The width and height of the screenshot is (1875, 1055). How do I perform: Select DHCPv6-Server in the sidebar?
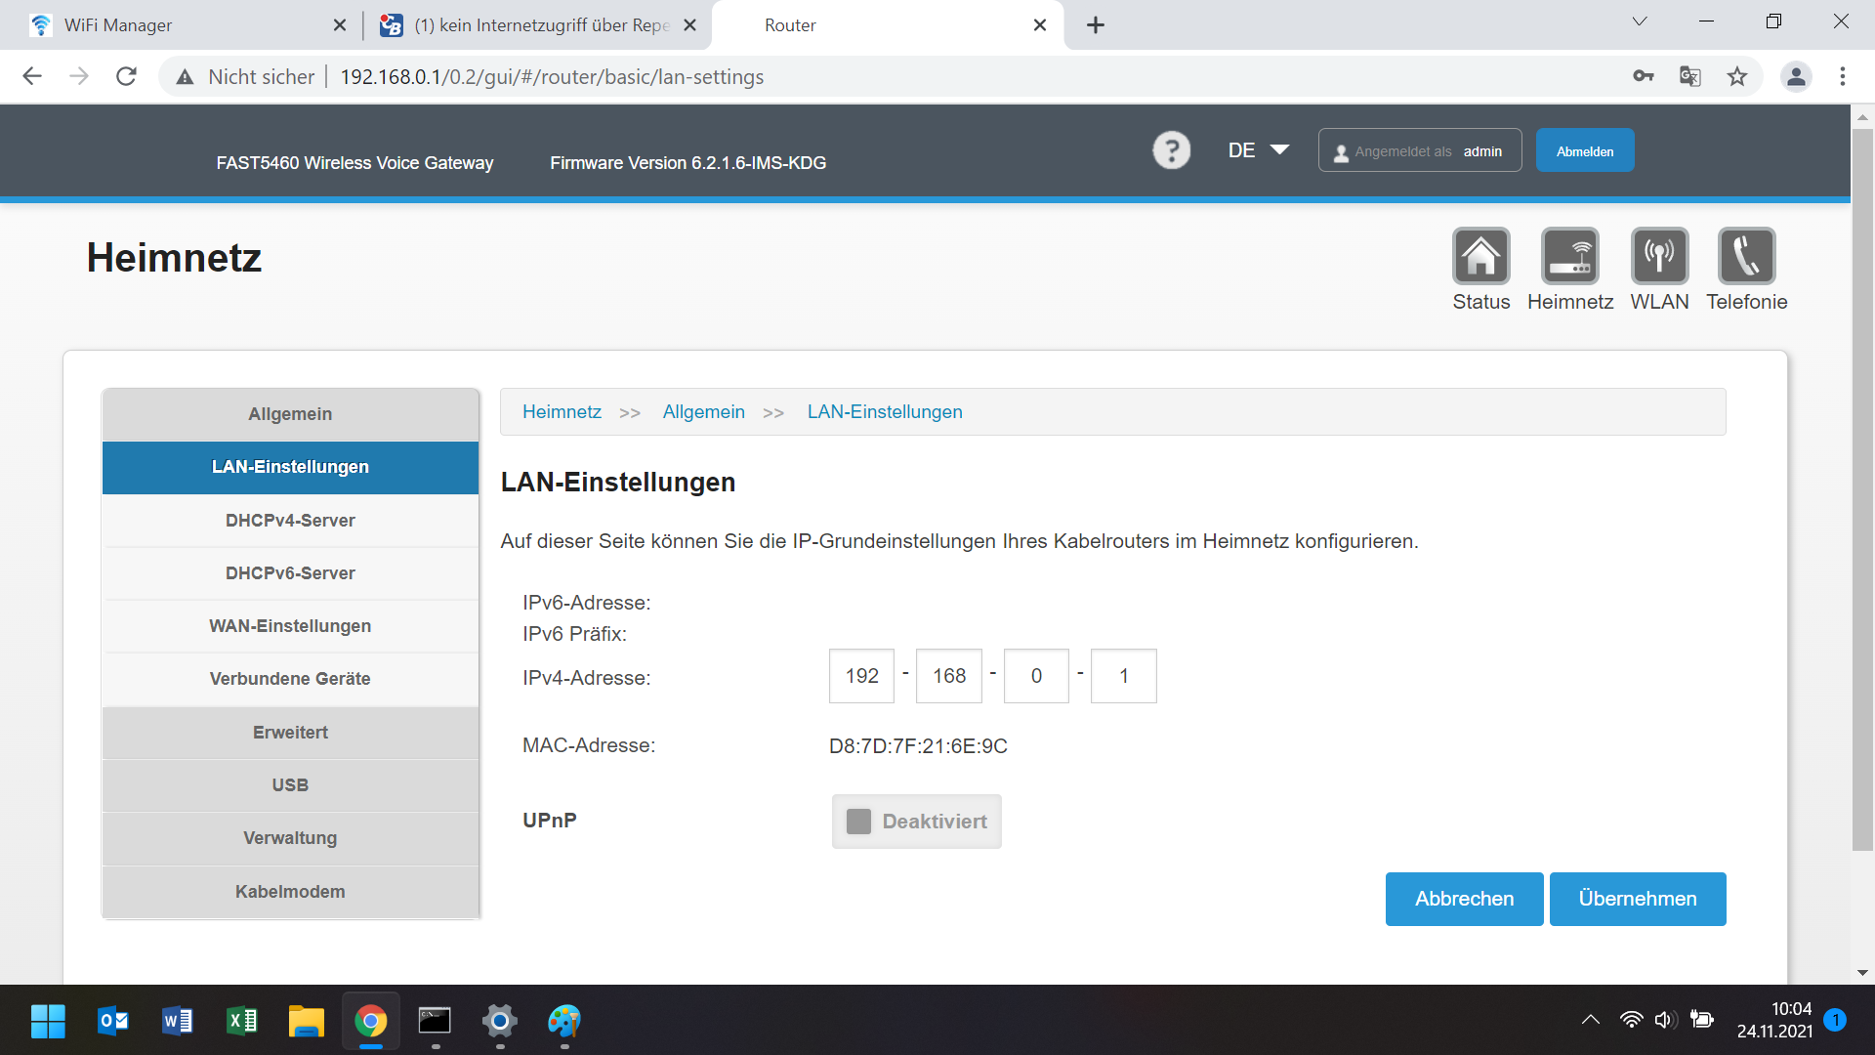tap(290, 573)
